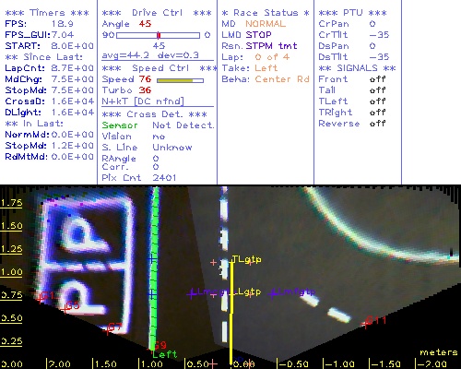Click the Cross Det. section header
461x369 pixels.
(155, 114)
